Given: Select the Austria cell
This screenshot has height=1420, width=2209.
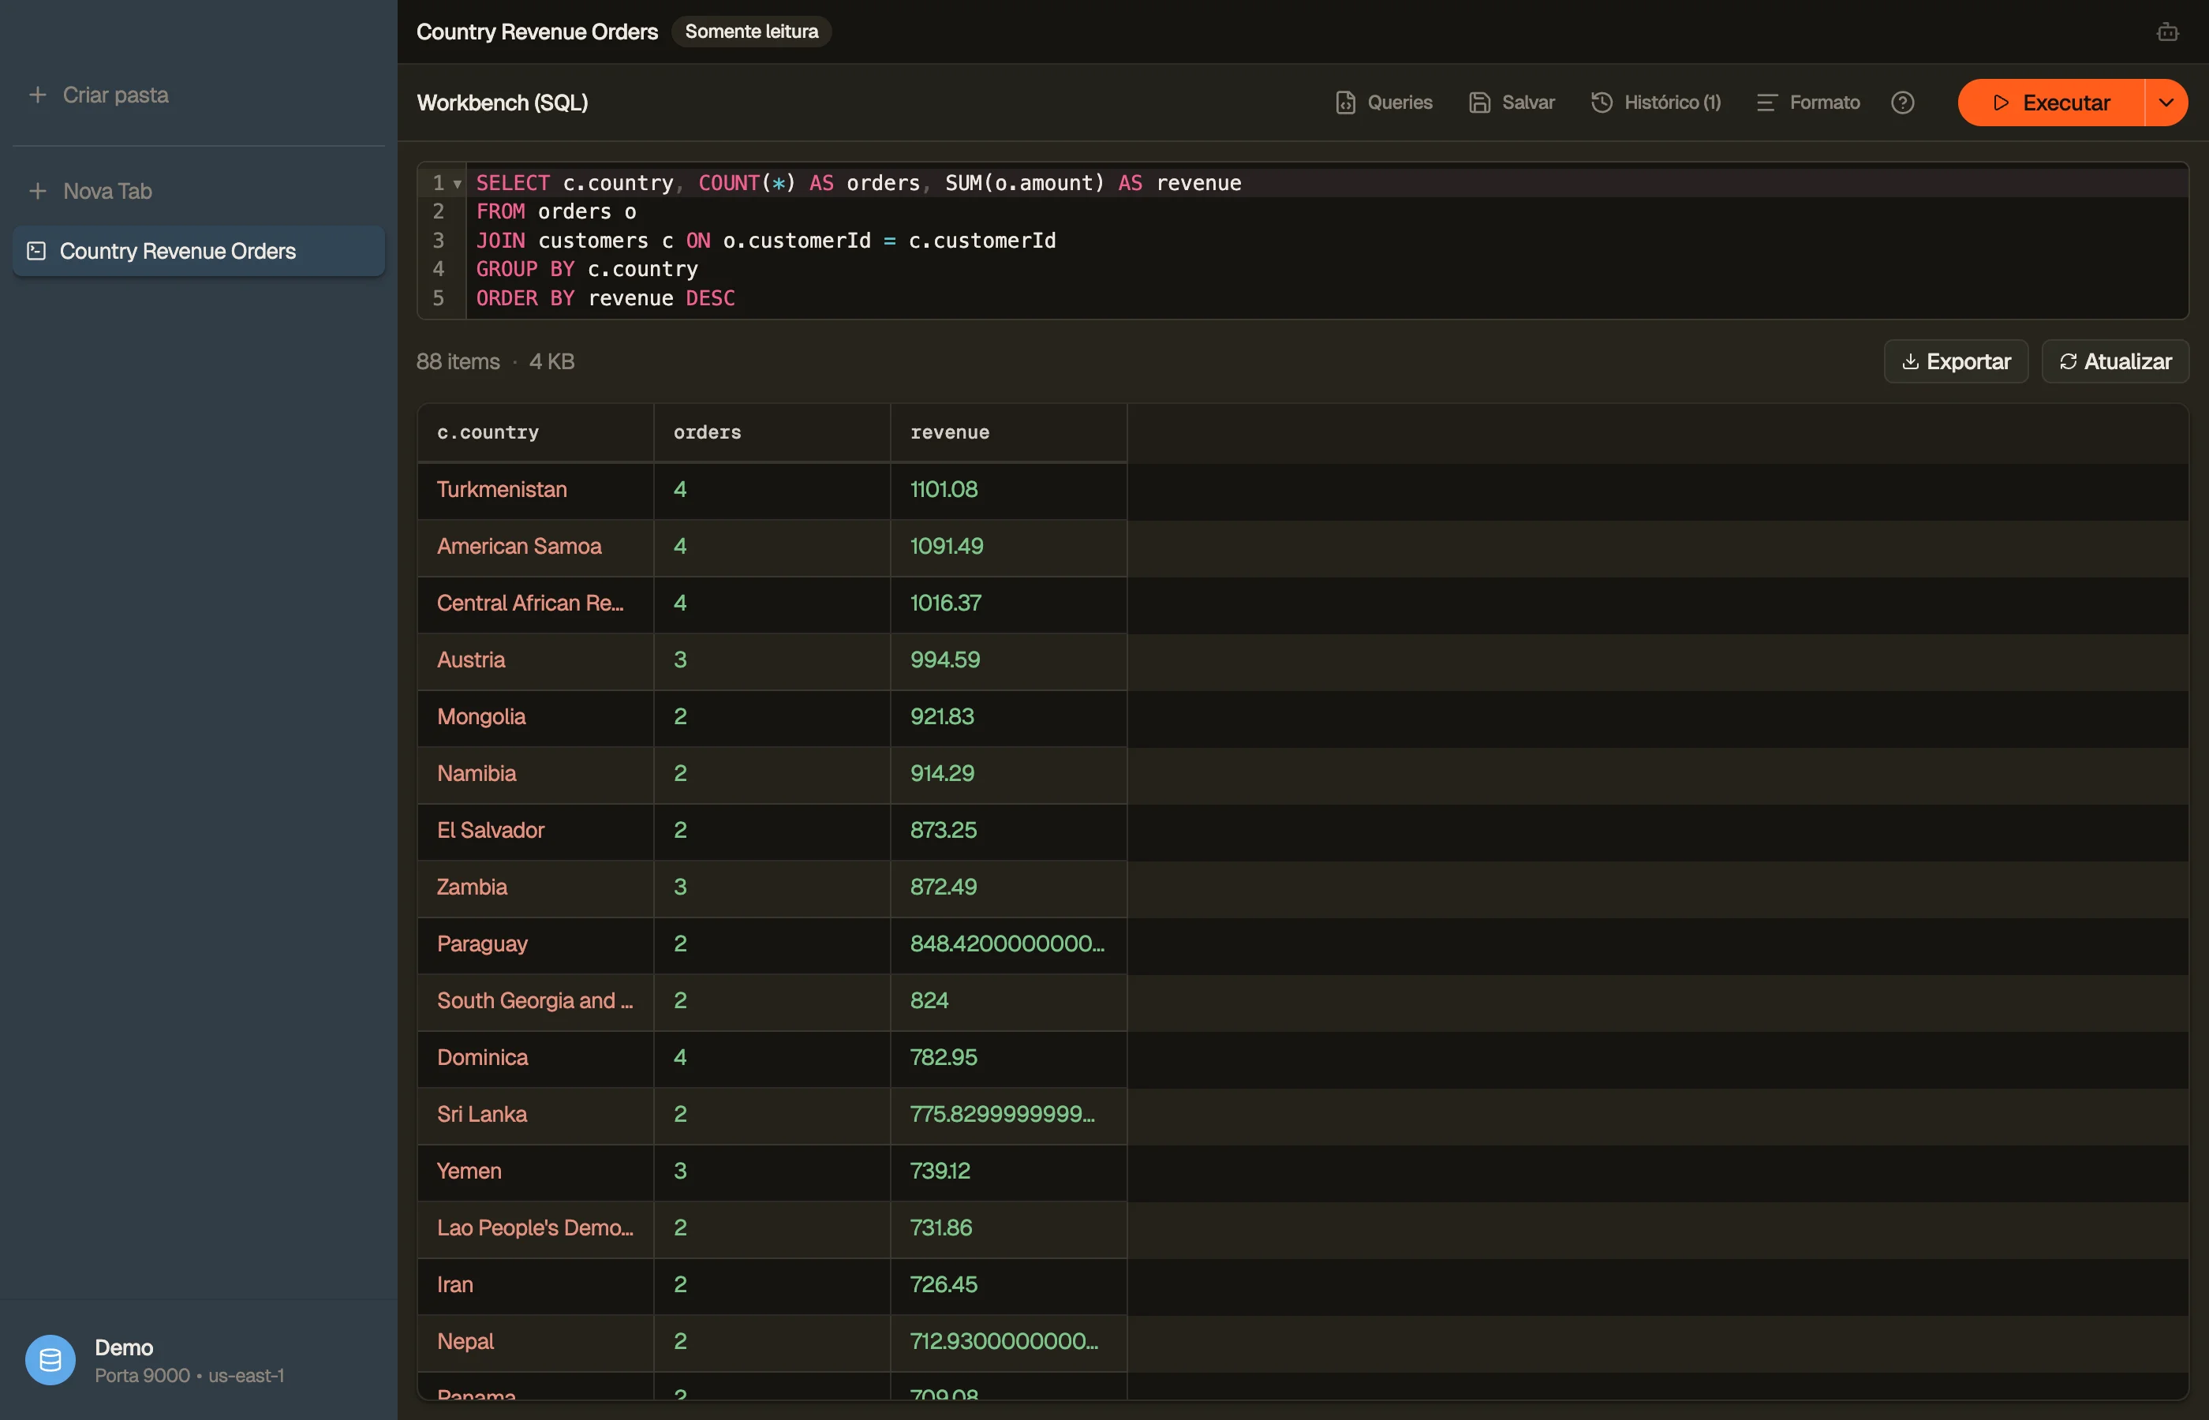Looking at the screenshot, I should click(x=536, y=660).
